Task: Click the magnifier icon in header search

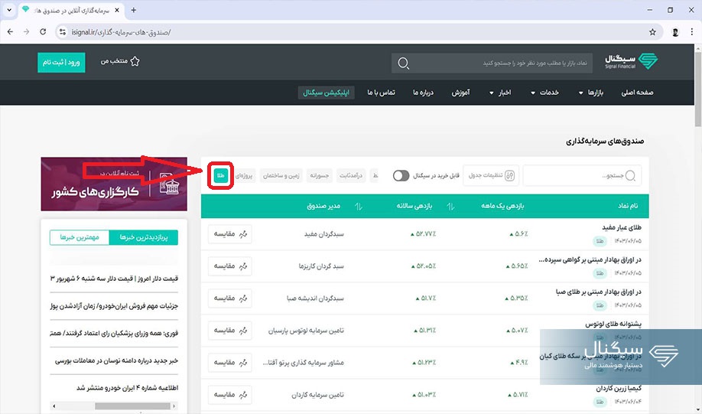Action: coord(403,64)
